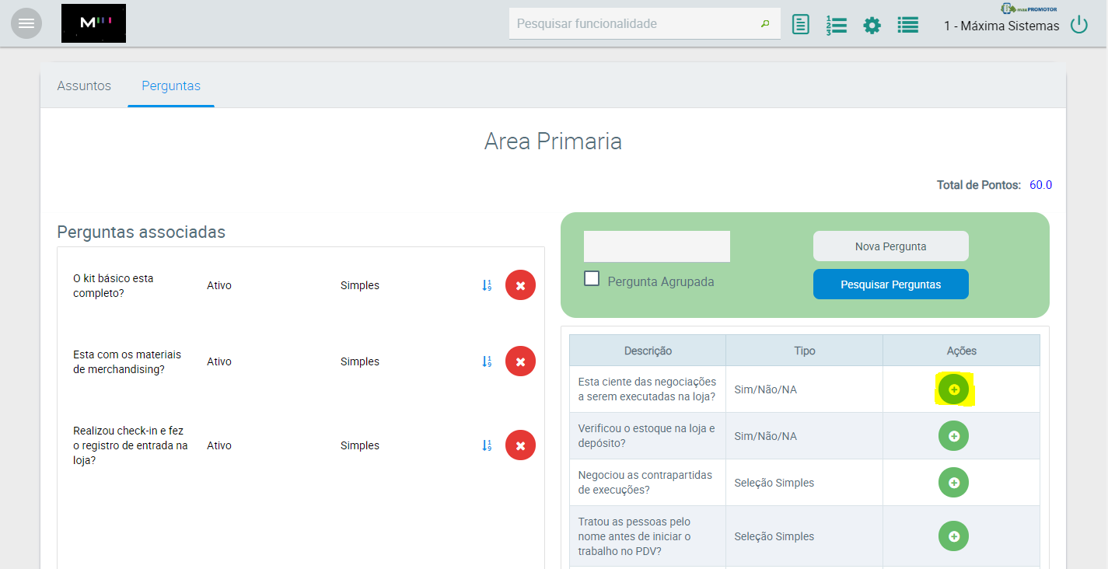Add question 'Esta ciente das negociações'
This screenshot has width=1108, height=569.
coord(954,389)
